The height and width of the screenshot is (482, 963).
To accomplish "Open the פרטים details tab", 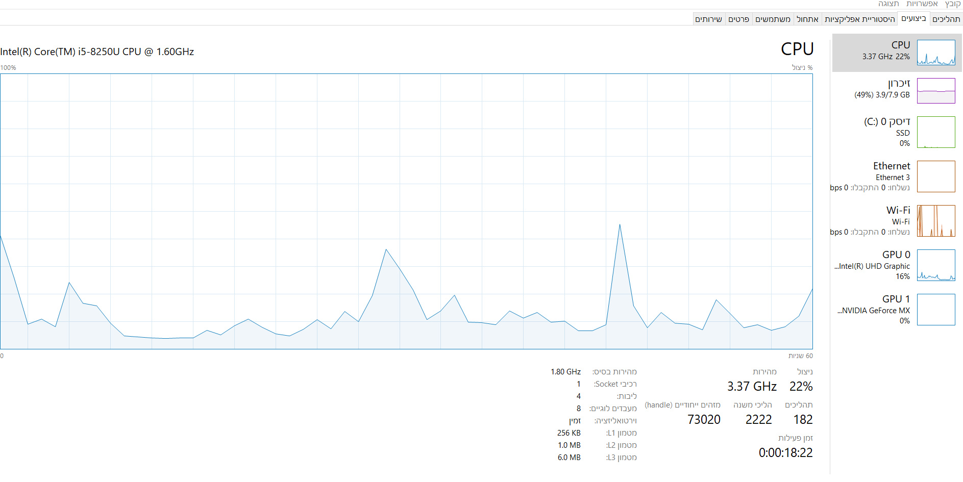I will click(738, 19).
